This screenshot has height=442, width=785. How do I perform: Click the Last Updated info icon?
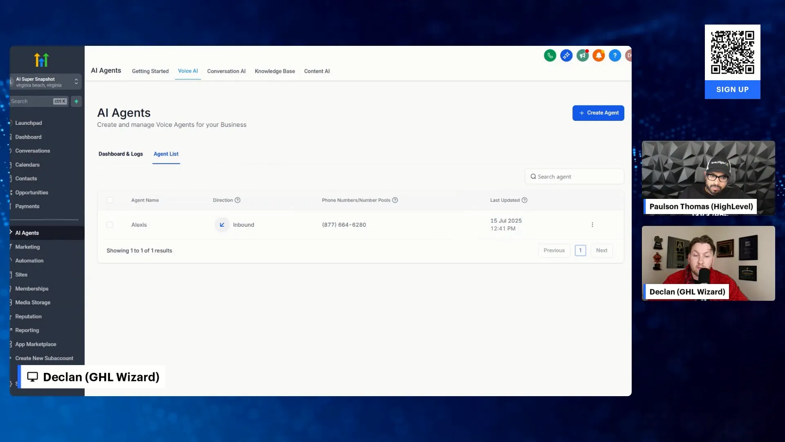click(525, 200)
